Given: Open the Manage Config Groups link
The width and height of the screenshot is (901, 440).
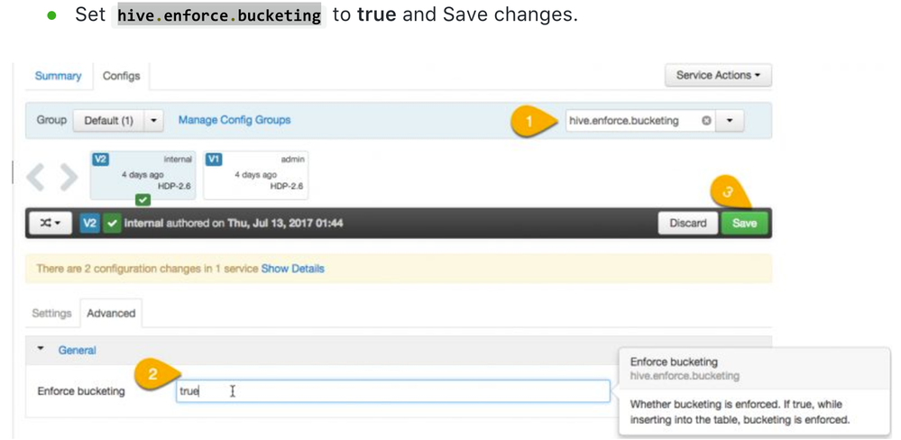Looking at the screenshot, I should coord(234,120).
